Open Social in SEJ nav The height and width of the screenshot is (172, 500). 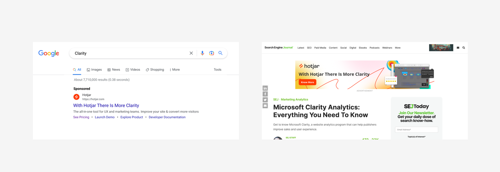click(x=343, y=48)
